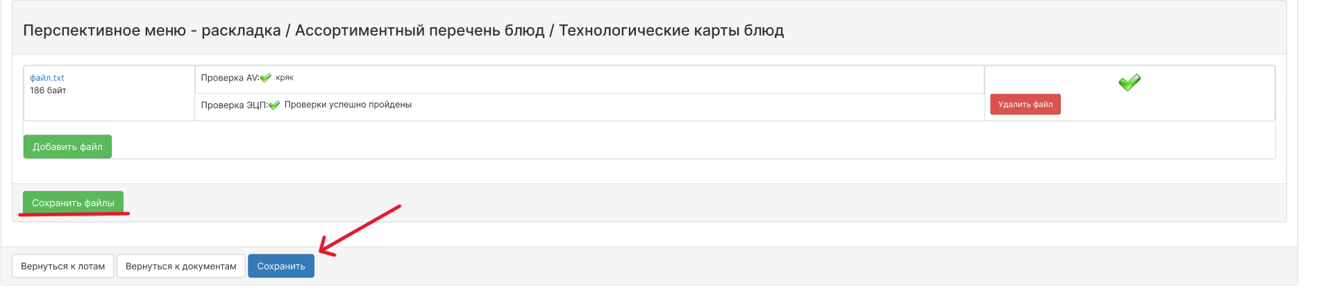Click Технологические карты блюд in the heading
This screenshot has height=292, width=1319.
coord(671,31)
